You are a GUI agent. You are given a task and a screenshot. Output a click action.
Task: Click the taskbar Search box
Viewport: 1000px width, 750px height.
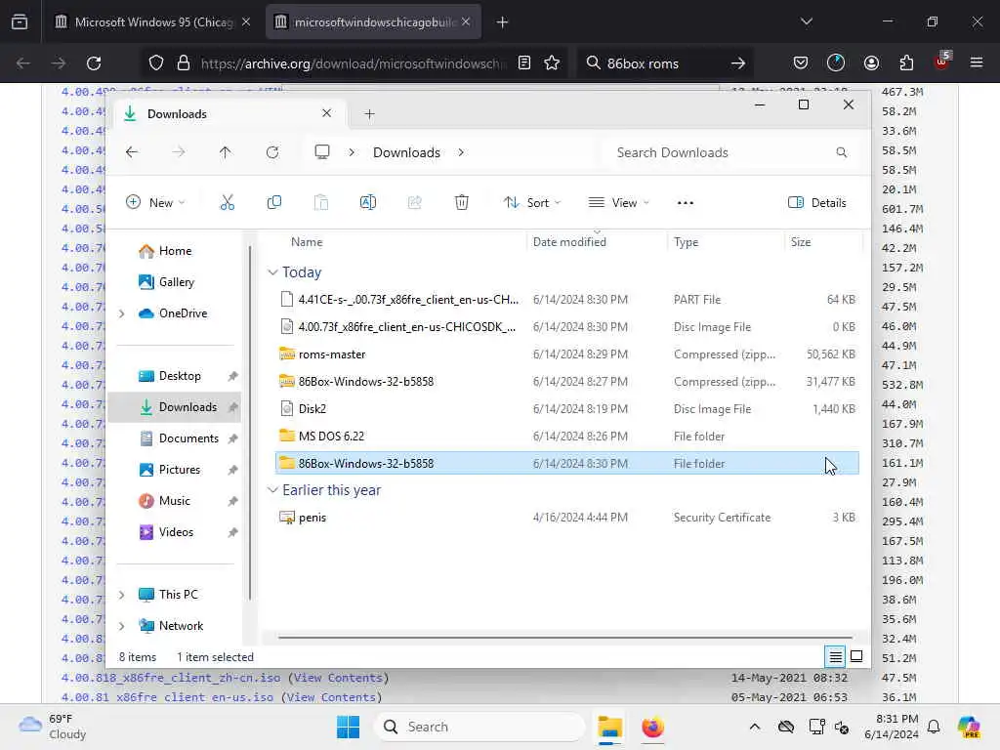(x=479, y=727)
